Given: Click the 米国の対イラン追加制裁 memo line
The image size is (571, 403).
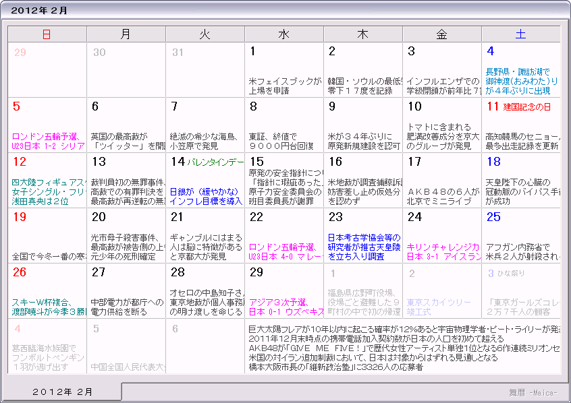Looking at the screenshot, I should tap(373, 358).
